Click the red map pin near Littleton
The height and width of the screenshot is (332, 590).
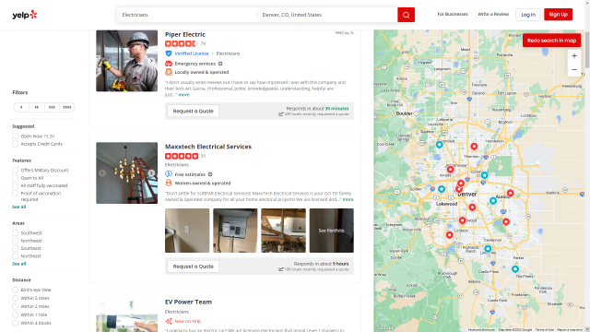click(x=449, y=235)
